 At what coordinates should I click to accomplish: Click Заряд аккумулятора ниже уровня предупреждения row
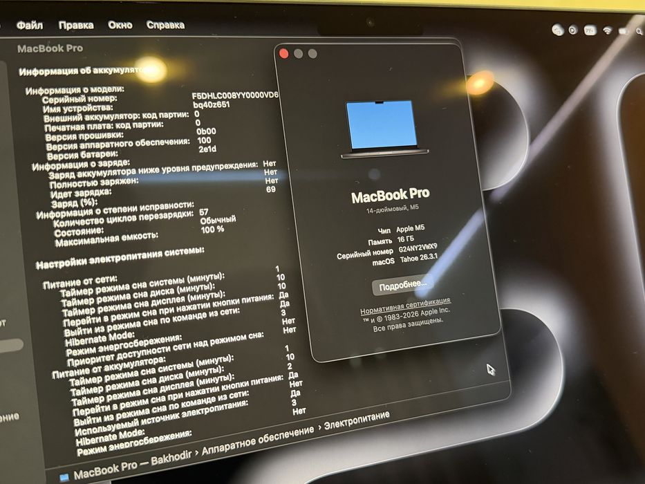tap(153, 169)
